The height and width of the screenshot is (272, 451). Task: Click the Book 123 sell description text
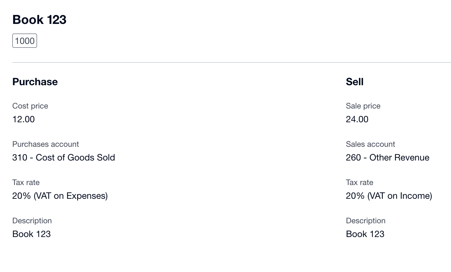[x=365, y=234]
